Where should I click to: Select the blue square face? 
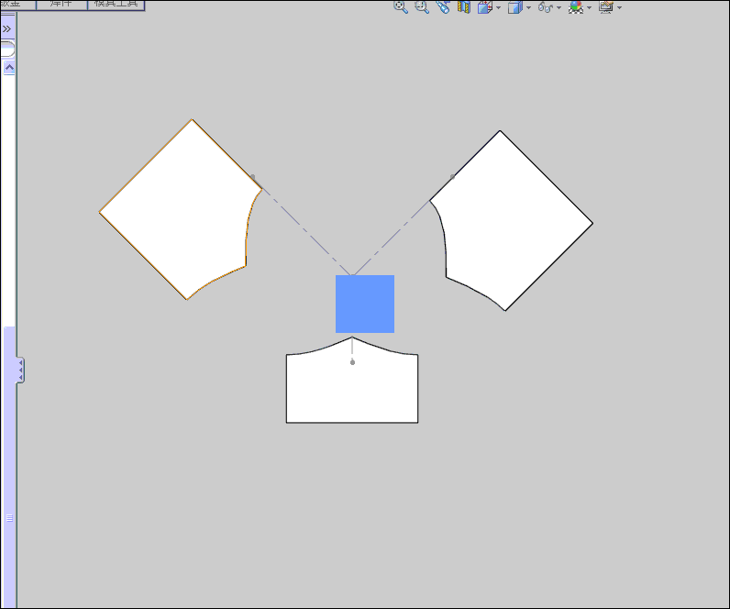pyautogui.click(x=365, y=304)
